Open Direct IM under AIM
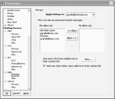 pyautogui.click(x=16, y=37)
